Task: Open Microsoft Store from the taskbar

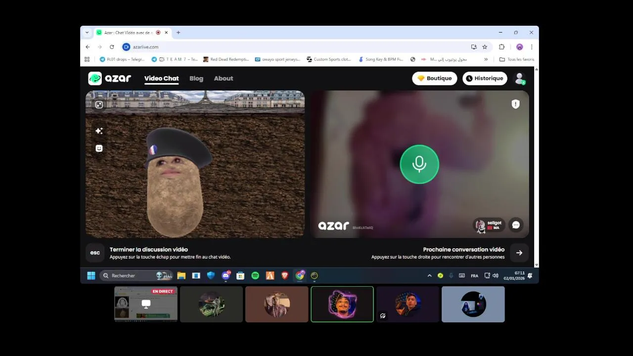Action: click(240, 276)
